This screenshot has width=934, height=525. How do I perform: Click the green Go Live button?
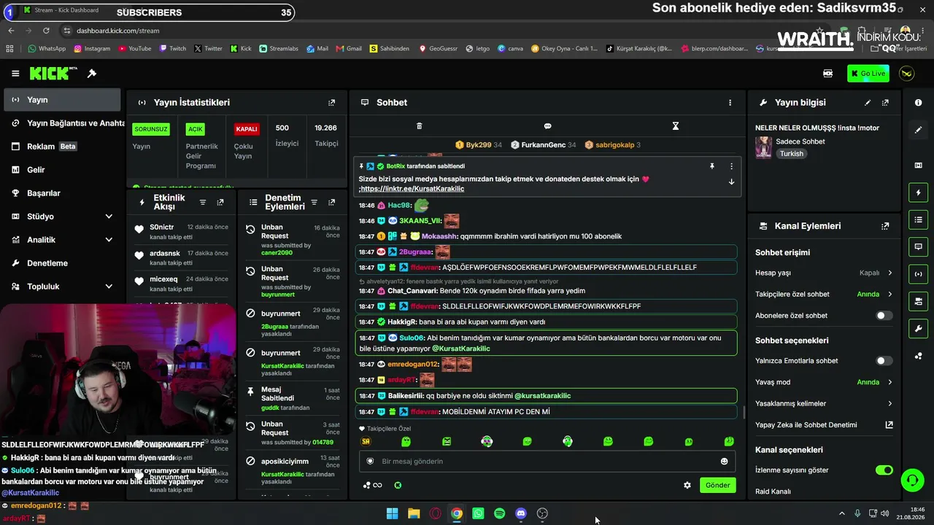tap(868, 74)
